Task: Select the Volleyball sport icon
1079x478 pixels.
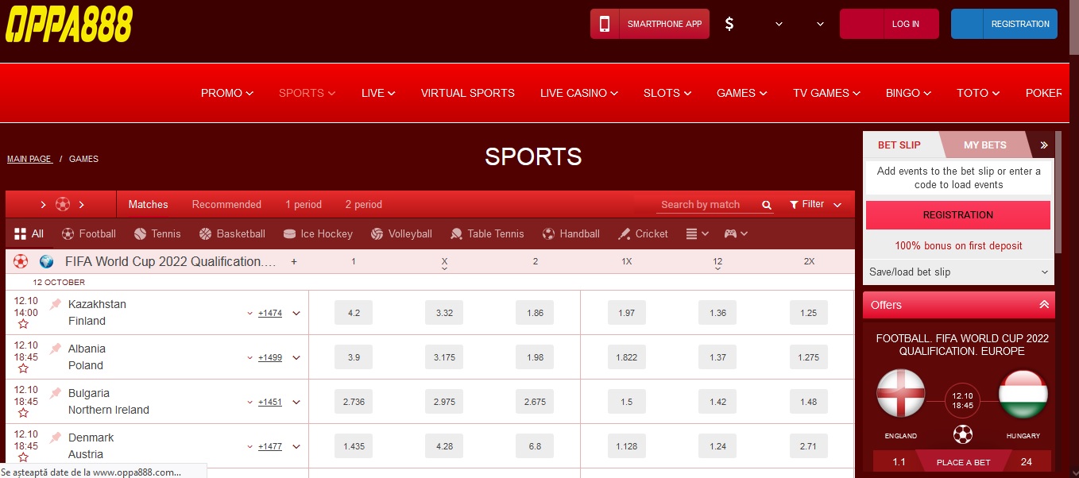Action: [377, 233]
